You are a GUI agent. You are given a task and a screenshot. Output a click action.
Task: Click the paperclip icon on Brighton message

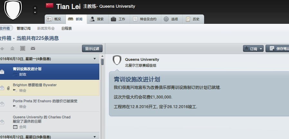8,88
